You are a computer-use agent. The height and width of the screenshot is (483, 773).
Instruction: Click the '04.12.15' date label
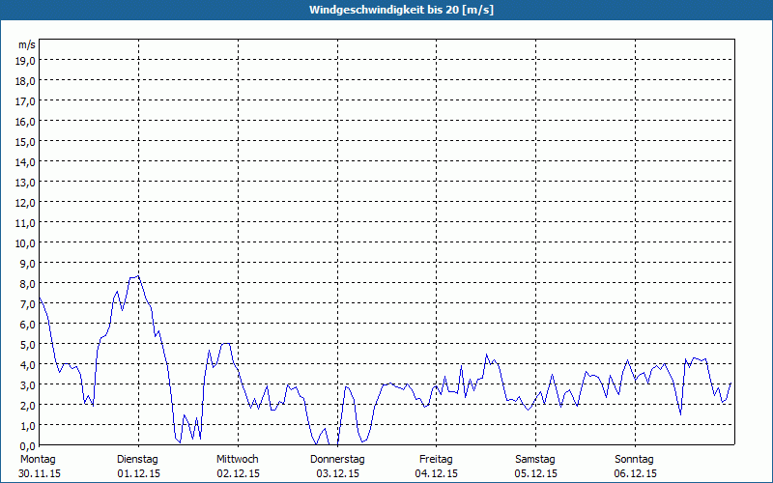[437, 473]
